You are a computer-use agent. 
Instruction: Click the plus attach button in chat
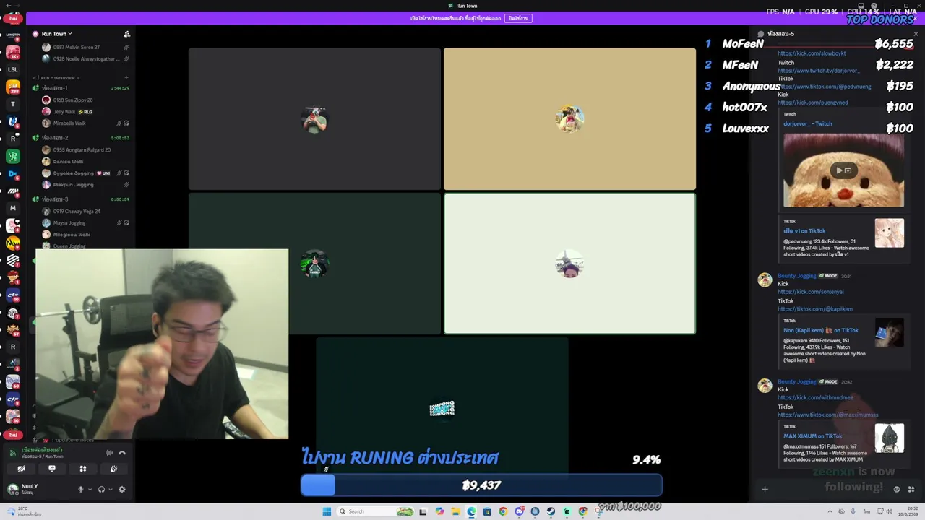point(765,489)
